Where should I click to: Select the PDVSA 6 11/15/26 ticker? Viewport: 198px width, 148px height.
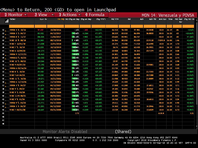18,82
